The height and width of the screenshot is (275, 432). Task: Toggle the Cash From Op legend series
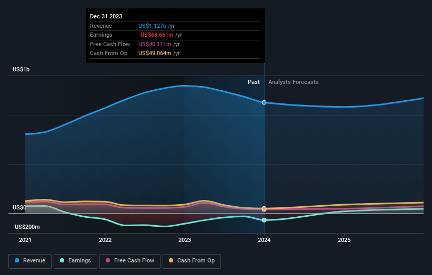click(192, 261)
